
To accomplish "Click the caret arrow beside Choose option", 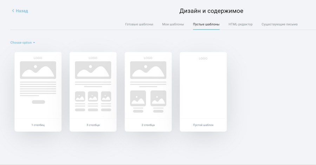I will point(34,43).
